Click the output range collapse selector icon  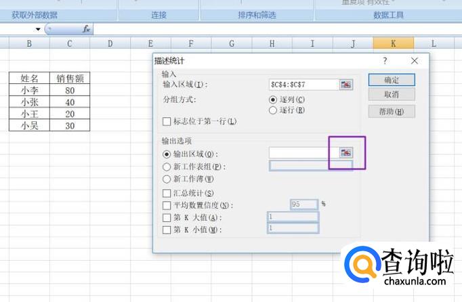(347, 153)
